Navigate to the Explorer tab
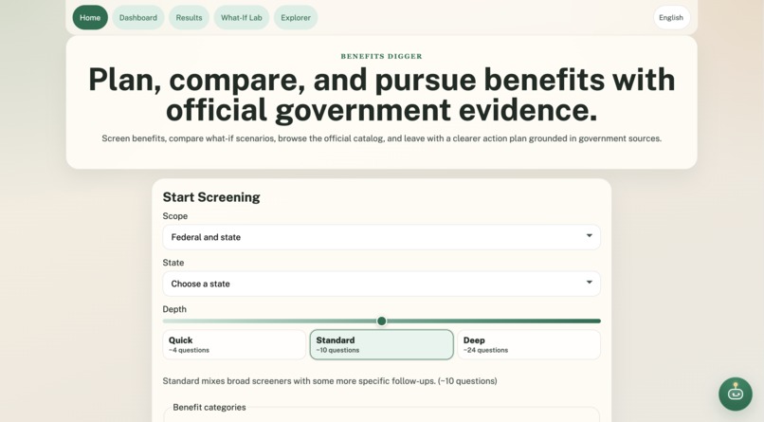The image size is (764, 422). coord(296,17)
